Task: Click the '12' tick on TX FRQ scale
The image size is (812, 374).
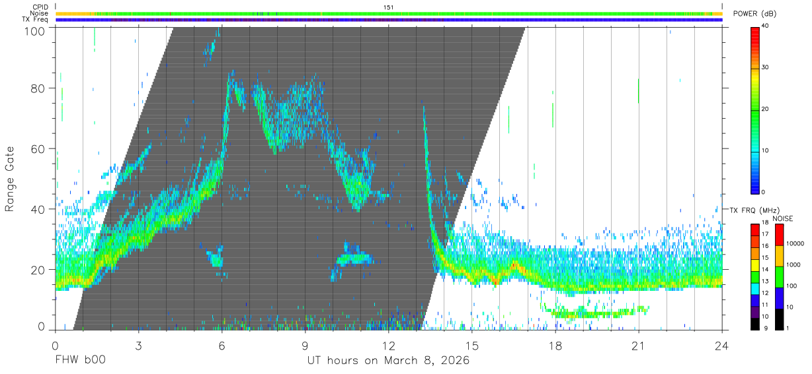Action: tap(765, 293)
